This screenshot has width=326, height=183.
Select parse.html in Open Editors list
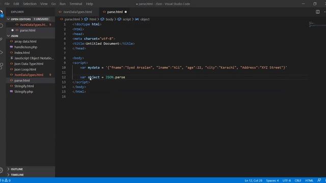pos(28,30)
